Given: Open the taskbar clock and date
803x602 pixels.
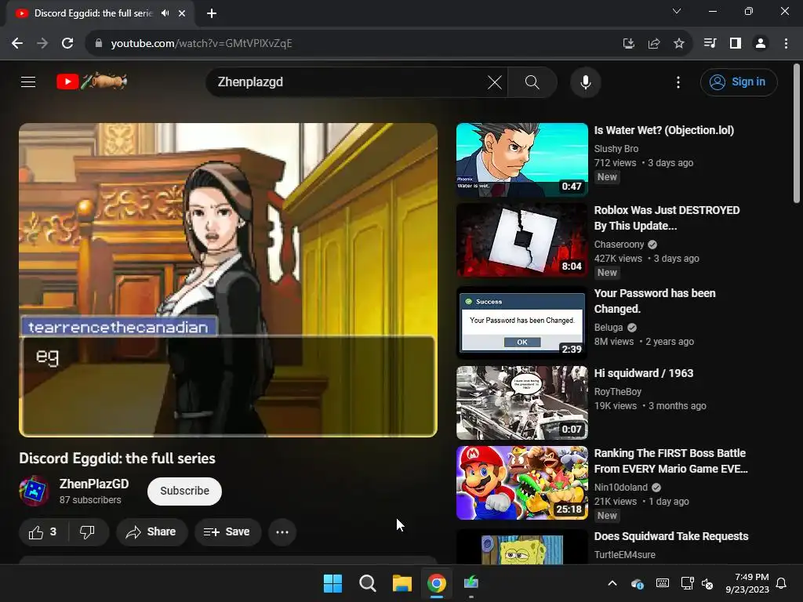Looking at the screenshot, I should [747, 583].
